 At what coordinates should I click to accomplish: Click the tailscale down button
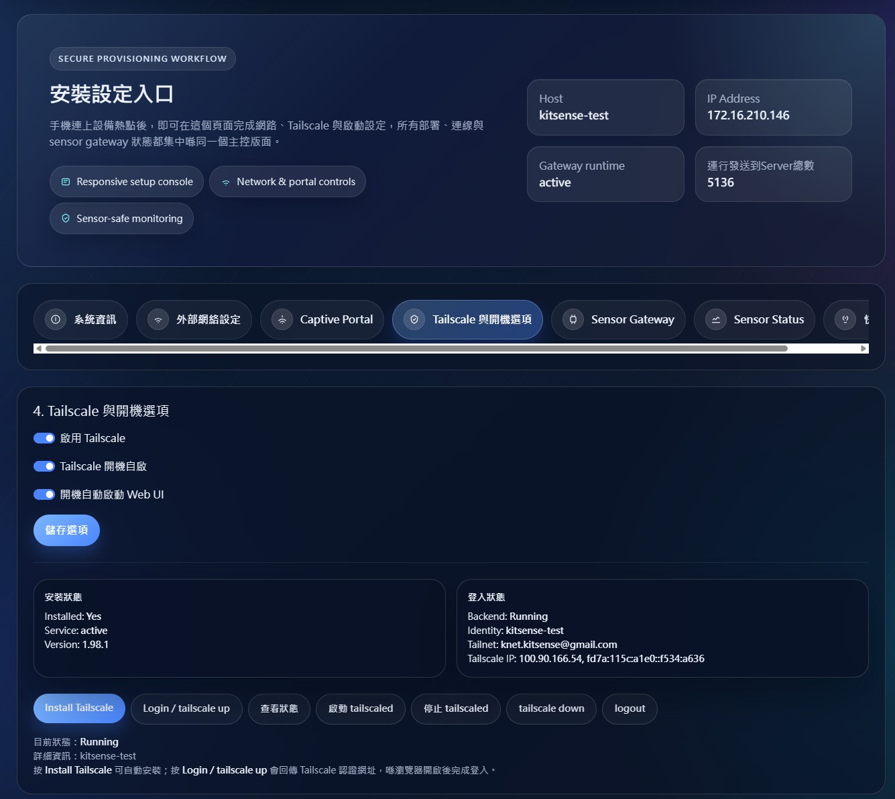point(551,708)
